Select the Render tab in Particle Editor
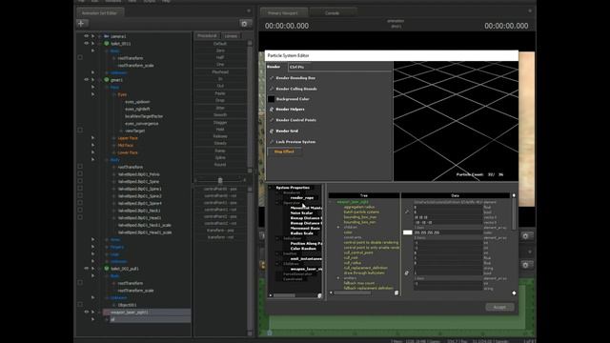The width and height of the screenshot is (610, 343). 274,67
